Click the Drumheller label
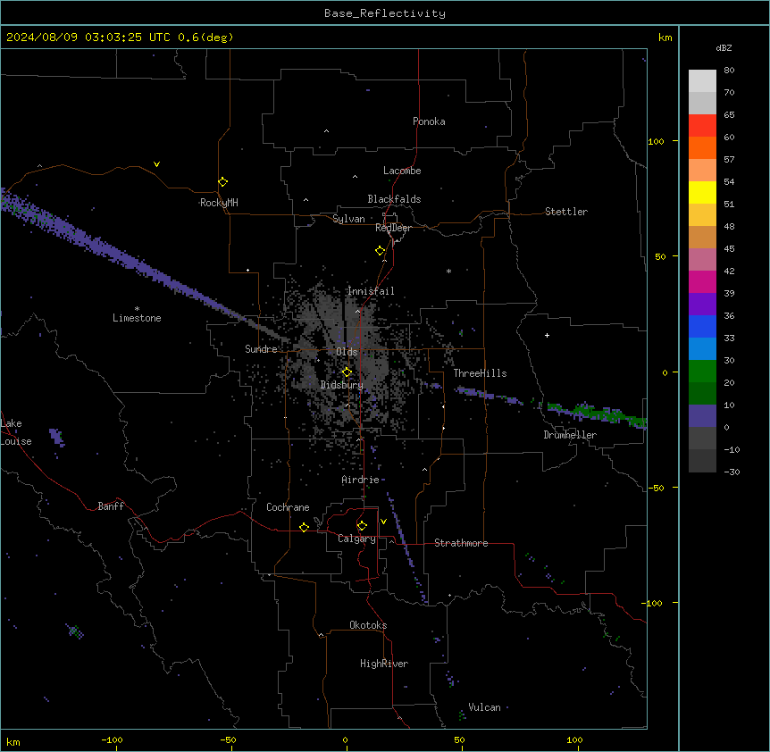This screenshot has width=770, height=752. [570, 435]
